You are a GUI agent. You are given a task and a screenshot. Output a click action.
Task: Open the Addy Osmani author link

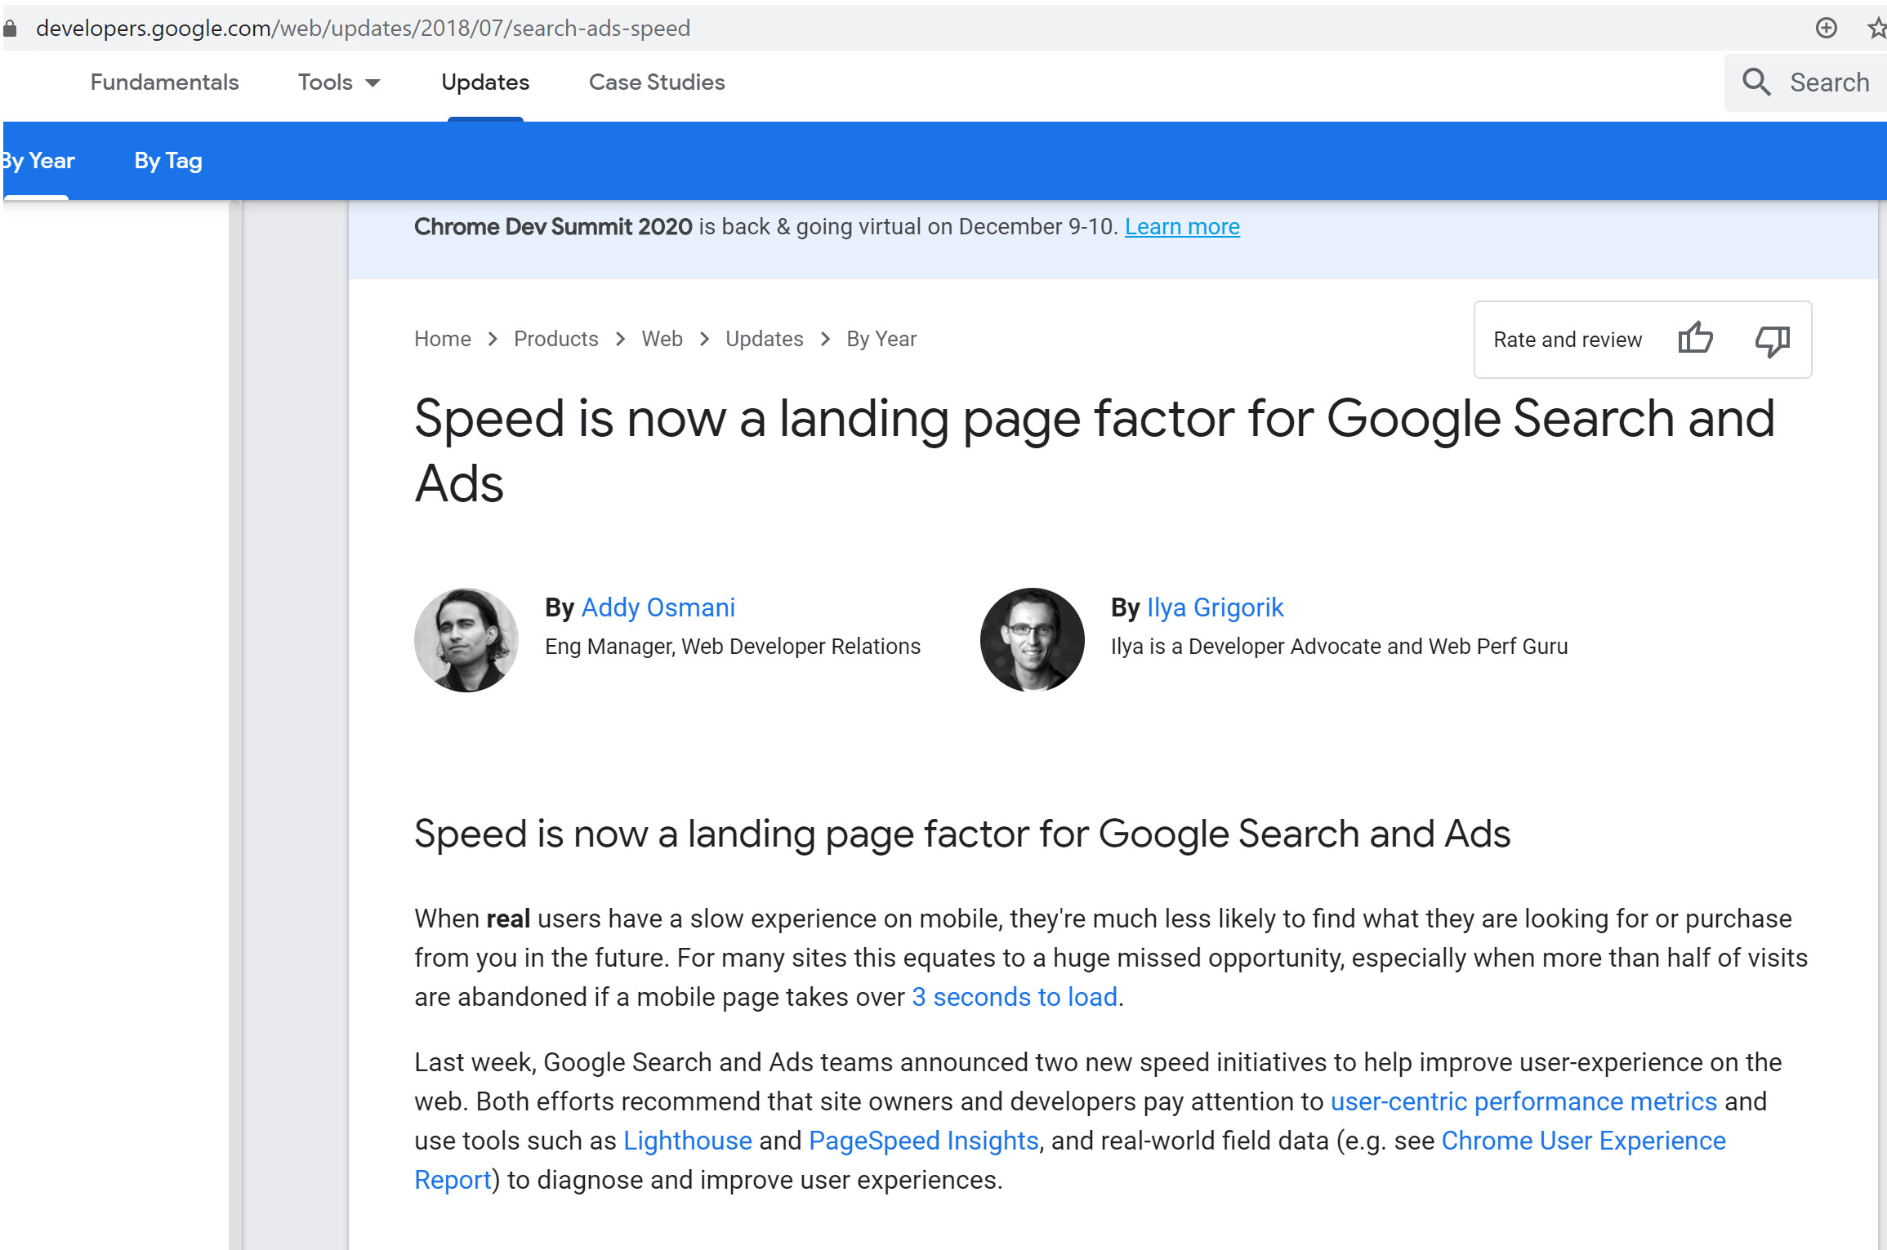[658, 608]
